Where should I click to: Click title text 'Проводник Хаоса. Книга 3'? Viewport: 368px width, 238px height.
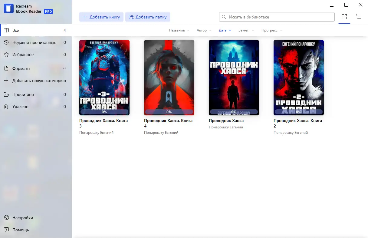103,123
